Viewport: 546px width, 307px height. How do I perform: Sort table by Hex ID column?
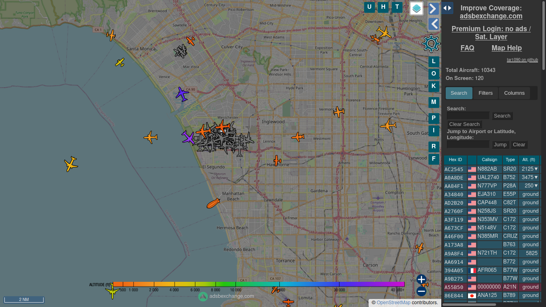(x=455, y=160)
